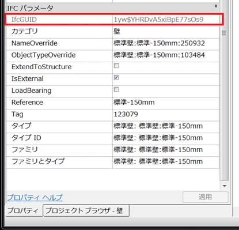Click the Tag parameter label

17,114
